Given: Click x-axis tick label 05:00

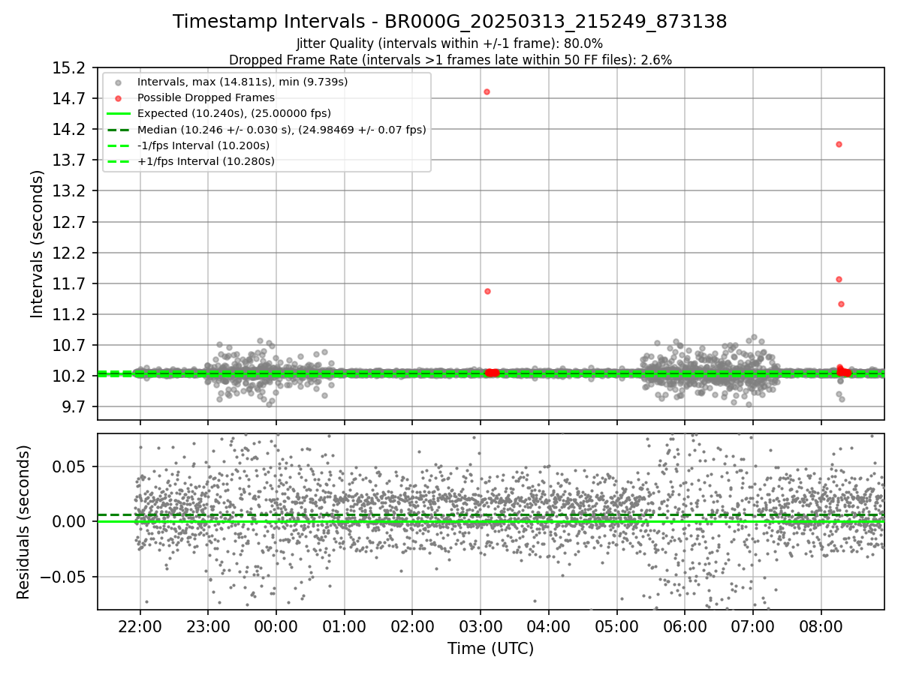Looking at the screenshot, I should [616, 625].
